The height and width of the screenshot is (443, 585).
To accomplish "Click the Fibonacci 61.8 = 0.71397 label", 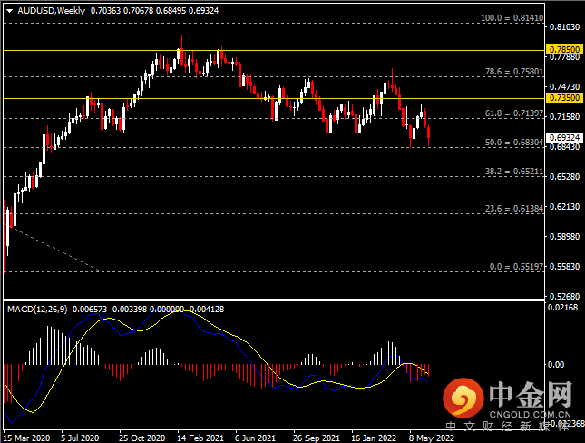I will tap(512, 113).
